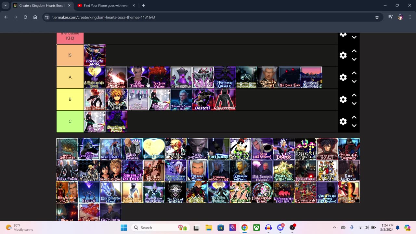The height and width of the screenshot is (234, 416).
Task: Pick the 'Replicas' thumbnail from the pool
Action: tap(89, 192)
